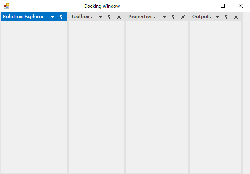
Task: Select the Solution Explorer panel title
Action: click(23, 17)
